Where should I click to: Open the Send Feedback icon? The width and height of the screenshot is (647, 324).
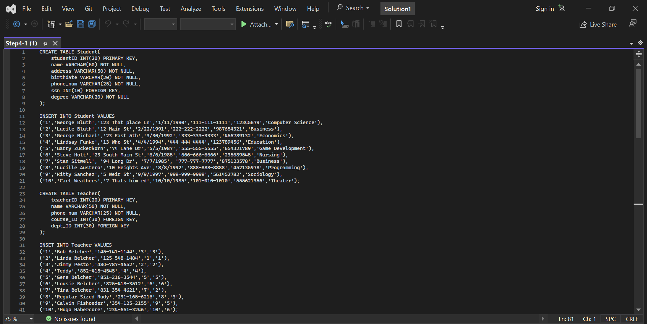click(633, 24)
